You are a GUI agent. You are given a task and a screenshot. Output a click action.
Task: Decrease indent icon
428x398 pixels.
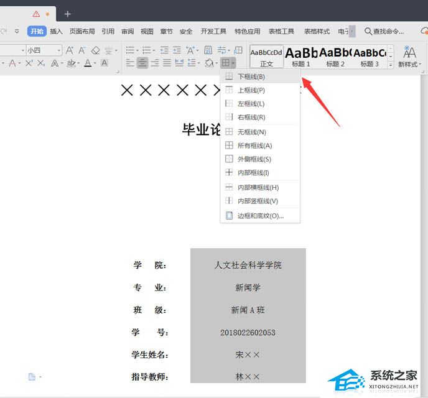click(164, 50)
